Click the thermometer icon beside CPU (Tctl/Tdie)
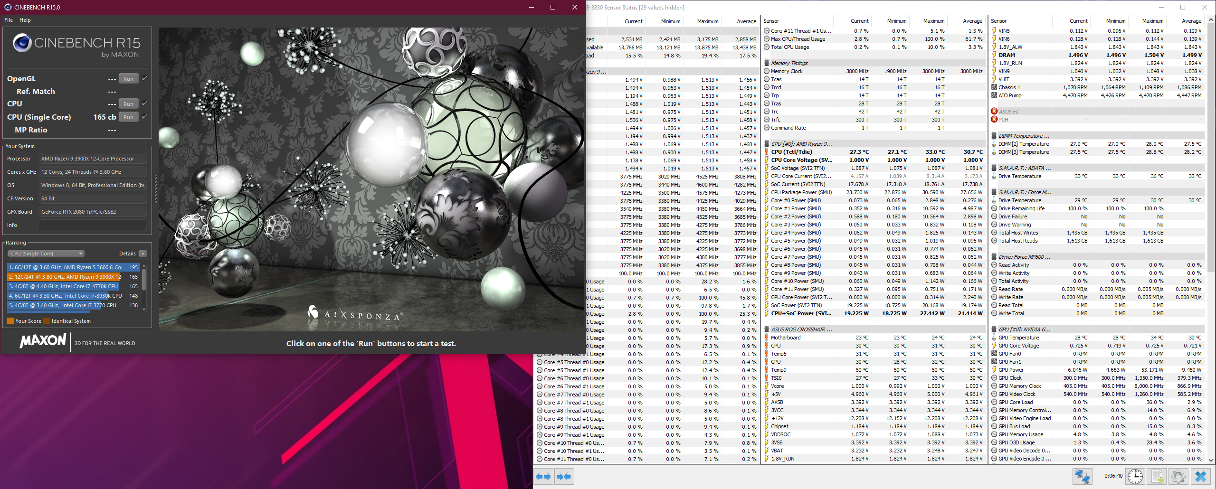The image size is (1216, 489). [767, 152]
